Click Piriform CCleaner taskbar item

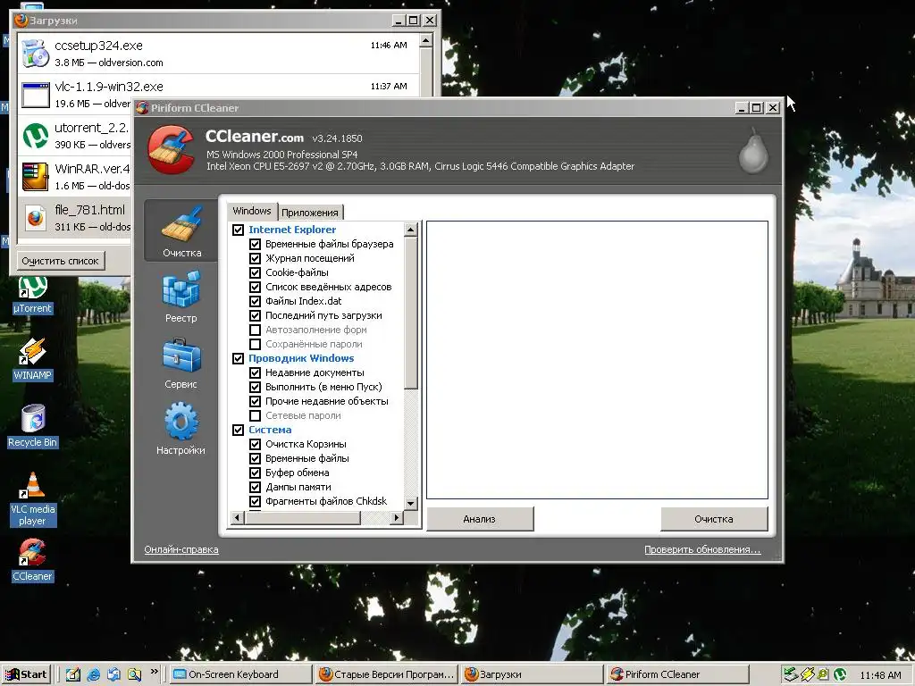677,674
